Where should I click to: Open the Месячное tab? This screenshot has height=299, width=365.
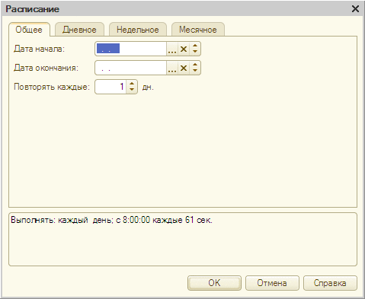(198, 30)
